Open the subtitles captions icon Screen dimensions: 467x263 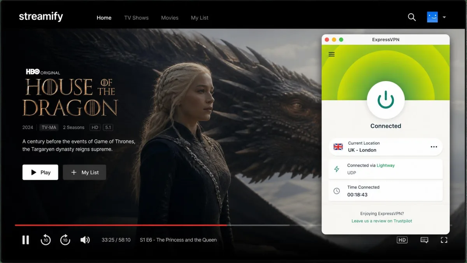[x=424, y=240]
